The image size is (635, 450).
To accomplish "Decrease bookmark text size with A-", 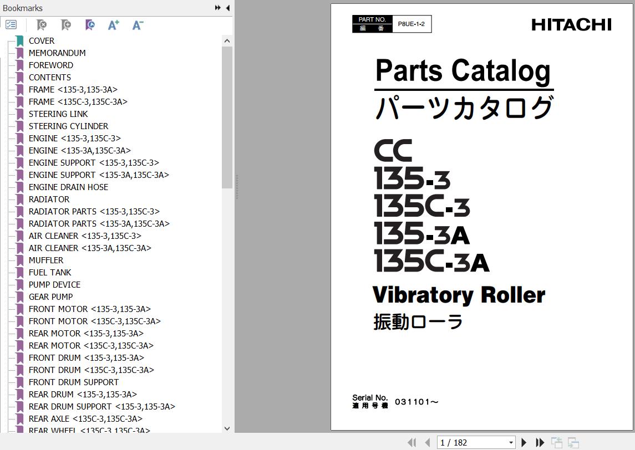I will [x=138, y=25].
